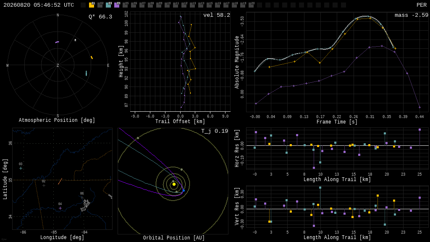Click the purple track near north on polar plot

click(x=57, y=42)
